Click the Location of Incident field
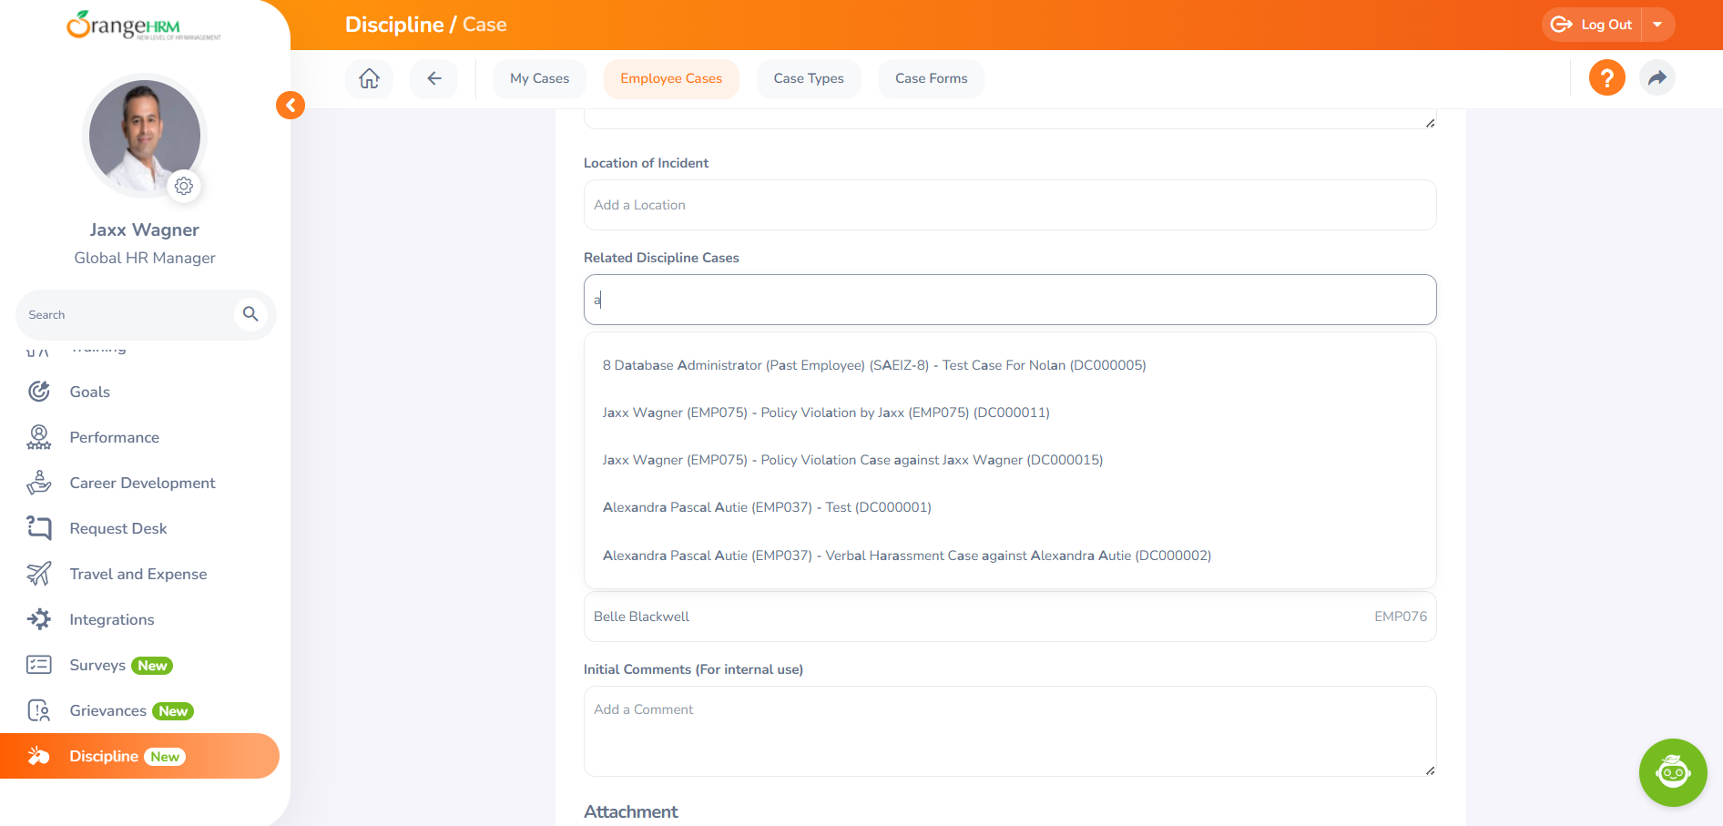 pyautogui.click(x=1009, y=205)
